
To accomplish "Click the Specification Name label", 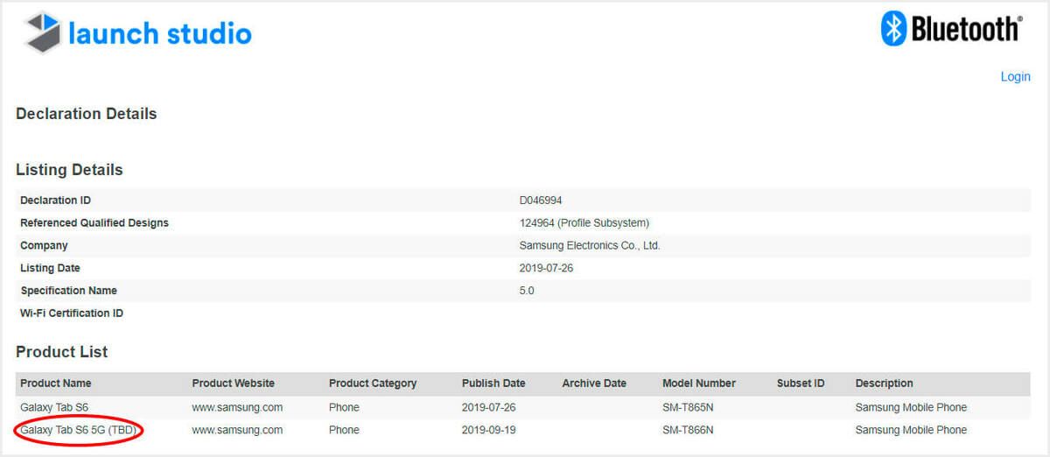I will click(68, 291).
